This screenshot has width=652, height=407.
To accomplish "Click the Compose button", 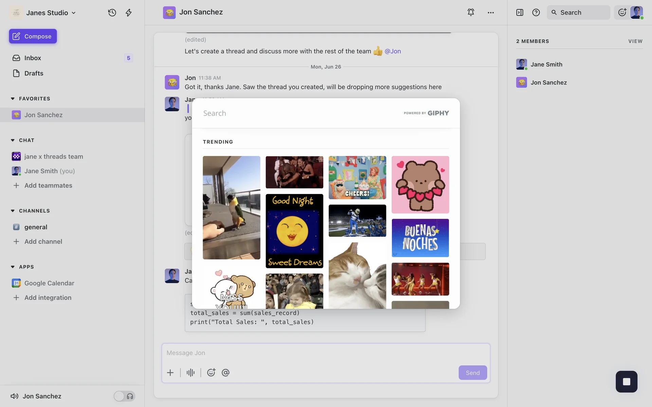I will [33, 36].
